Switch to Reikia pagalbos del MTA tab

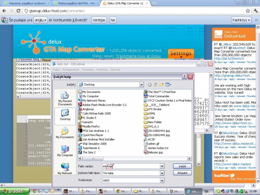pos(76,3)
